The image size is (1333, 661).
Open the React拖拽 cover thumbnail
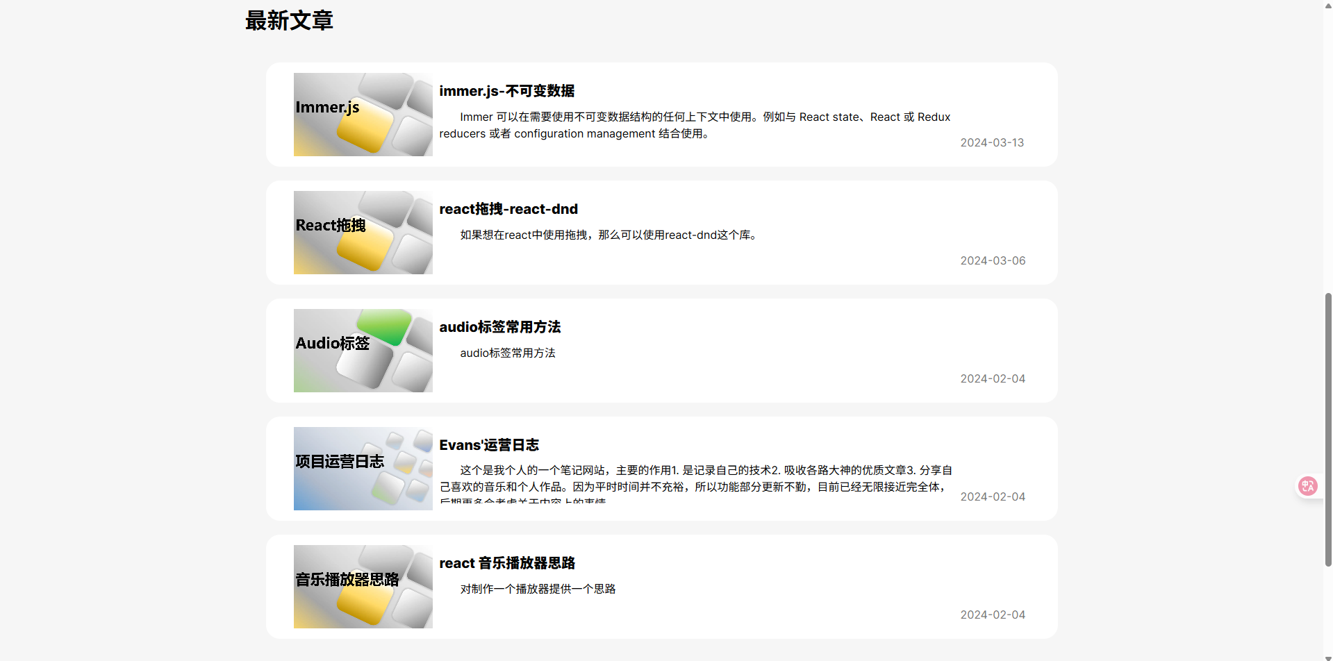point(363,233)
